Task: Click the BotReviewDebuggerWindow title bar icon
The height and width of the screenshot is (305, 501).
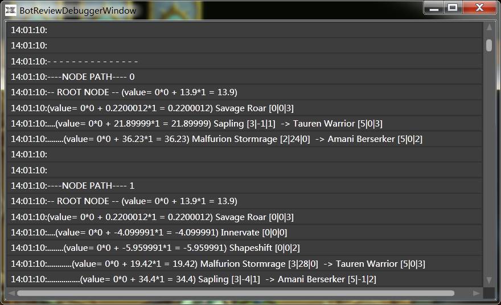Action: click(x=11, y=10)
